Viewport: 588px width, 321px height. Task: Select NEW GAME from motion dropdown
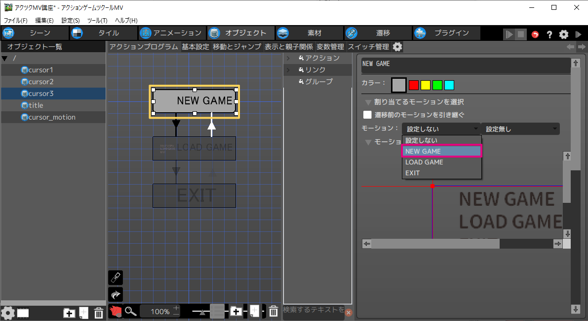pos(441,151)
